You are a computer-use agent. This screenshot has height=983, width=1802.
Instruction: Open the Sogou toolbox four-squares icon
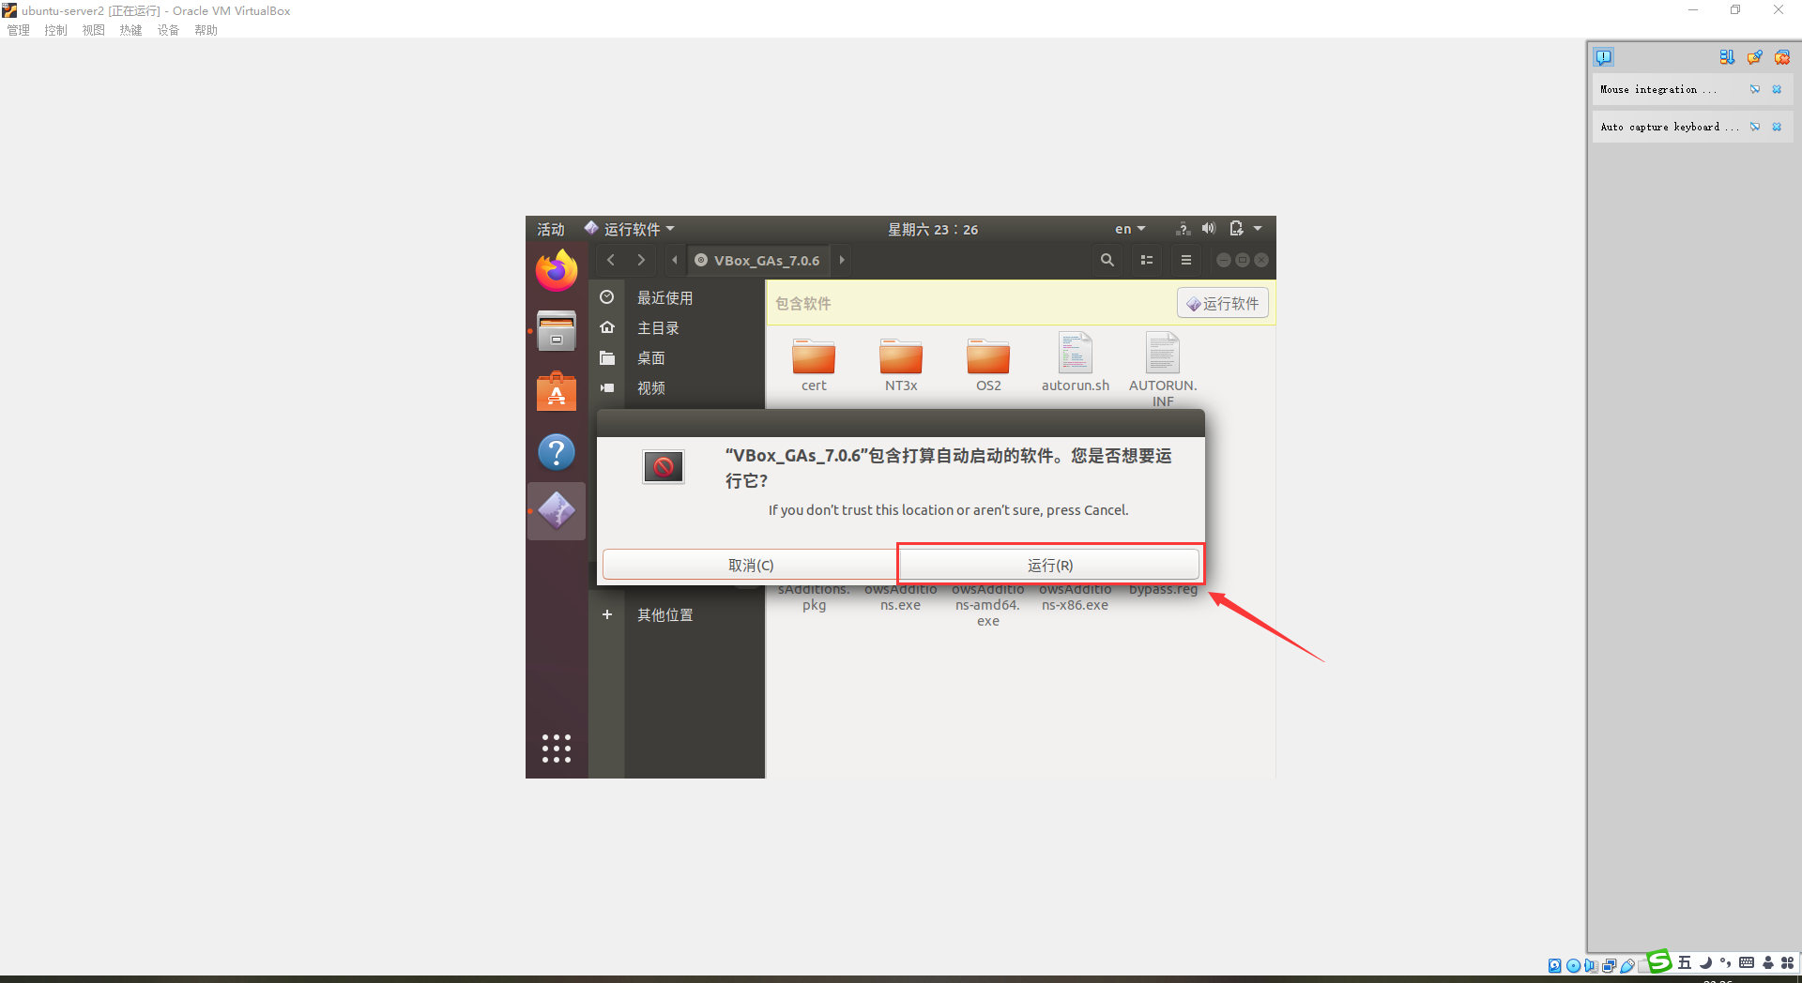pyautogui.click(x=1788, y=962)
